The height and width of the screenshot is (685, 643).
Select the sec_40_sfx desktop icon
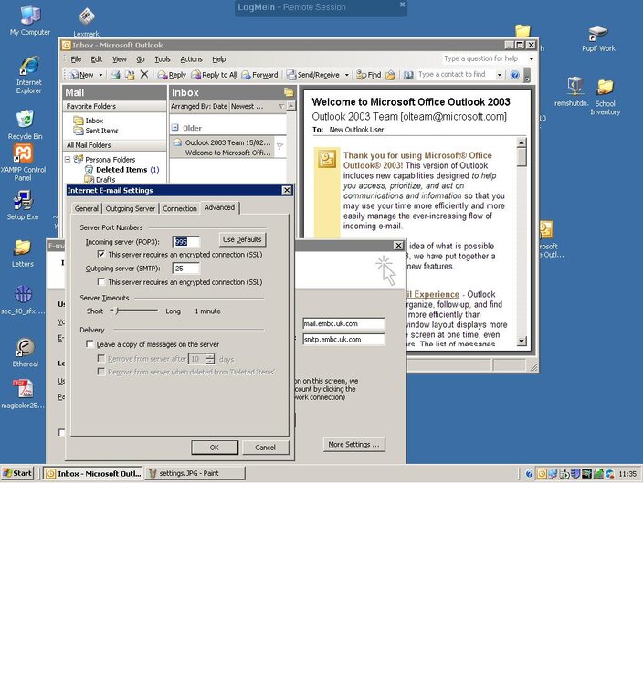pyautogui.click(x=23, y=300)
